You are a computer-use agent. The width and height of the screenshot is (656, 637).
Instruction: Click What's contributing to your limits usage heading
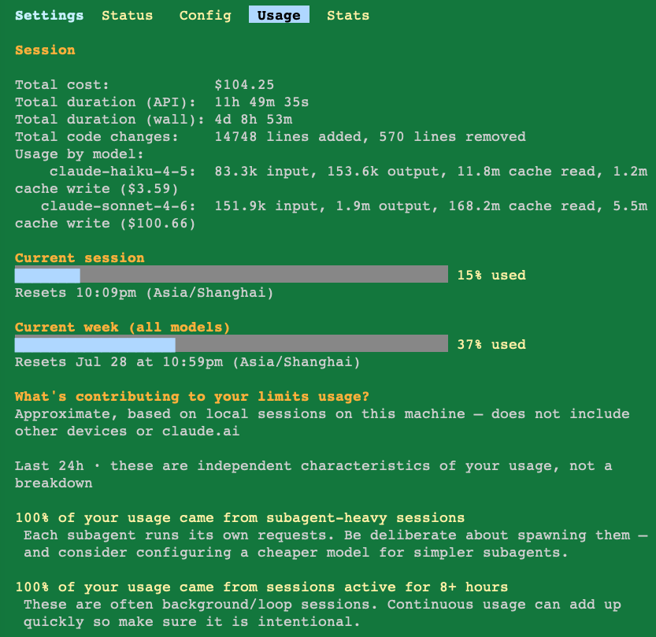tap(192, 397)
